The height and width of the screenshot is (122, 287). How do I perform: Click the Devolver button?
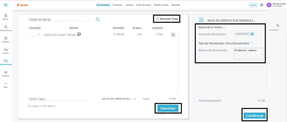168,108
